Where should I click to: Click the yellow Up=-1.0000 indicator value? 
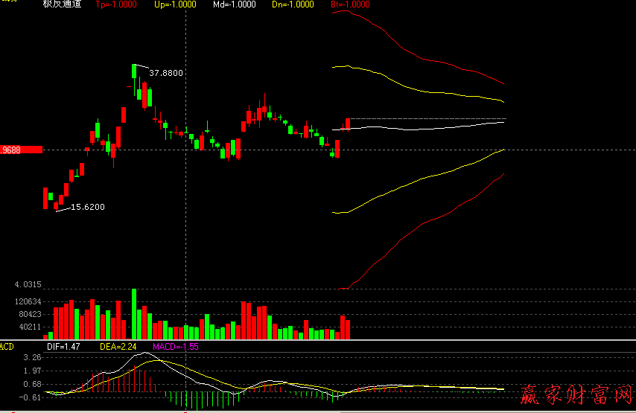pyautogui.click(x=175, y=4)
